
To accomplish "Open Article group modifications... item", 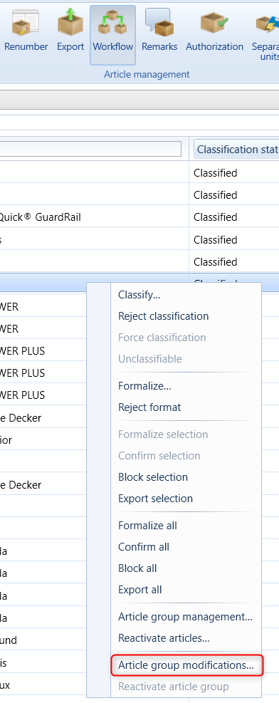I will (186, 665).
